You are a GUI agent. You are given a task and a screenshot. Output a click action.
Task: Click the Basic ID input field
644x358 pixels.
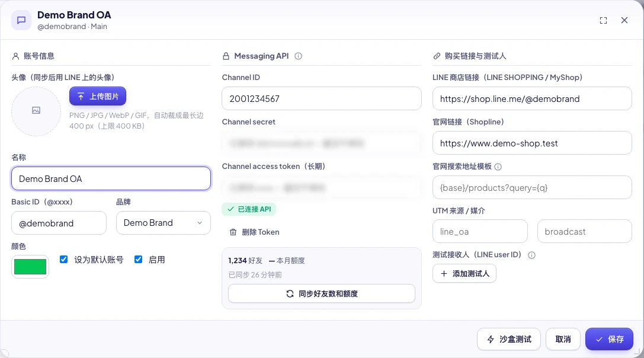(59, 223)
